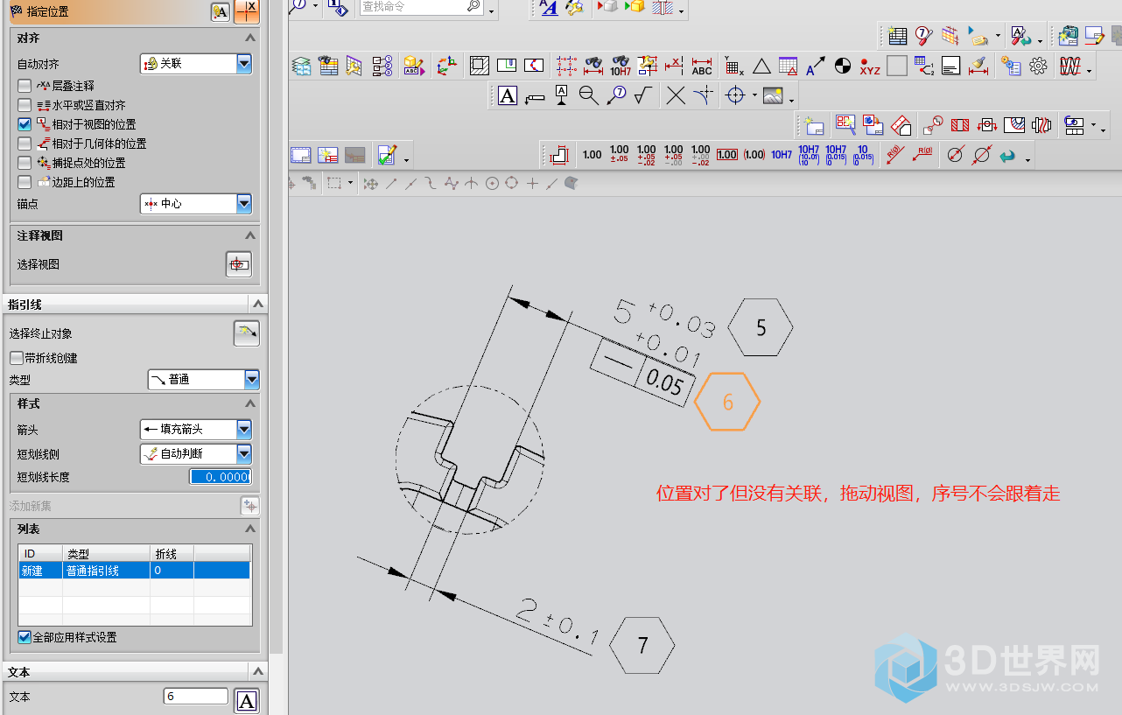Click the origin tool icon in dialog header

[248, 11]
